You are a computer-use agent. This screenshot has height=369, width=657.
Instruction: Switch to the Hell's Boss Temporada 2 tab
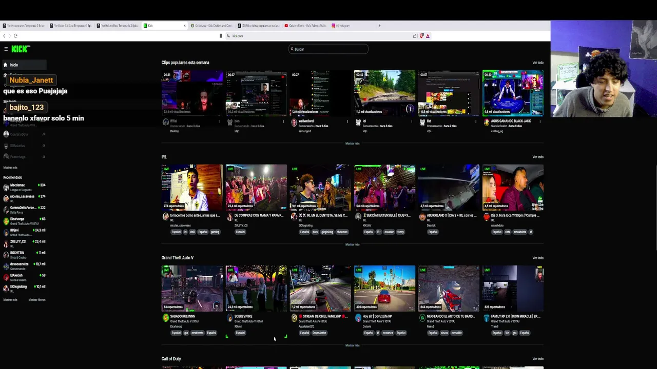[x=118, y=26]
